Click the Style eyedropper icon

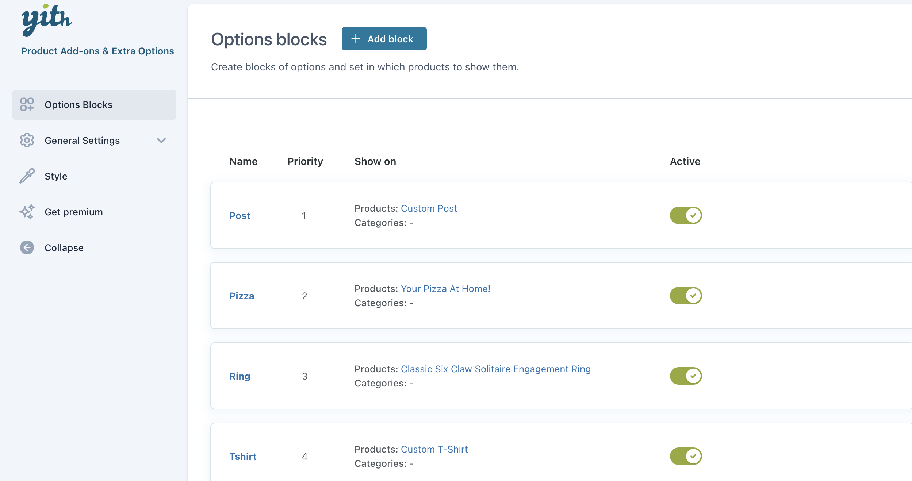(27, 176)
